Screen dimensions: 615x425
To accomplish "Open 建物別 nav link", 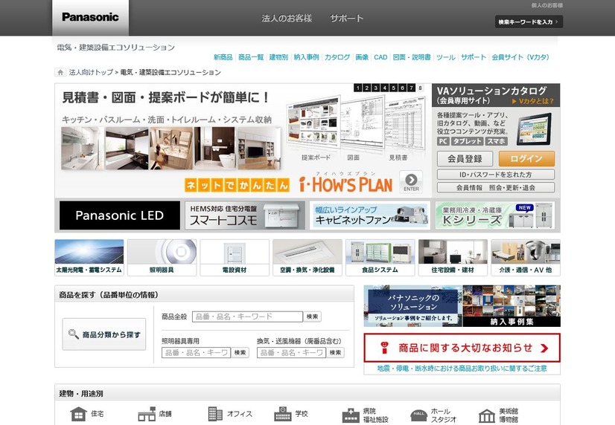I will (278, 57).
